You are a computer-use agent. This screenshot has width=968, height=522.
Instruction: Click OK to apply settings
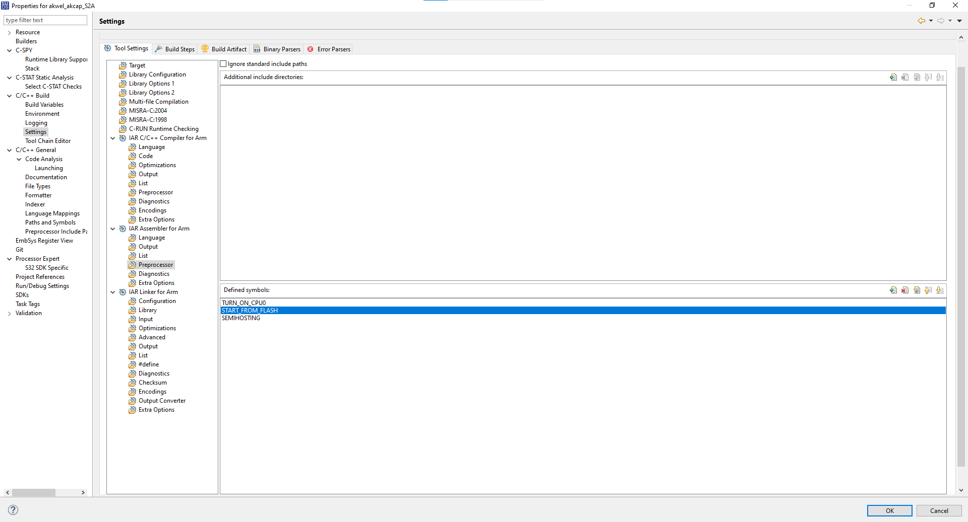889,510
